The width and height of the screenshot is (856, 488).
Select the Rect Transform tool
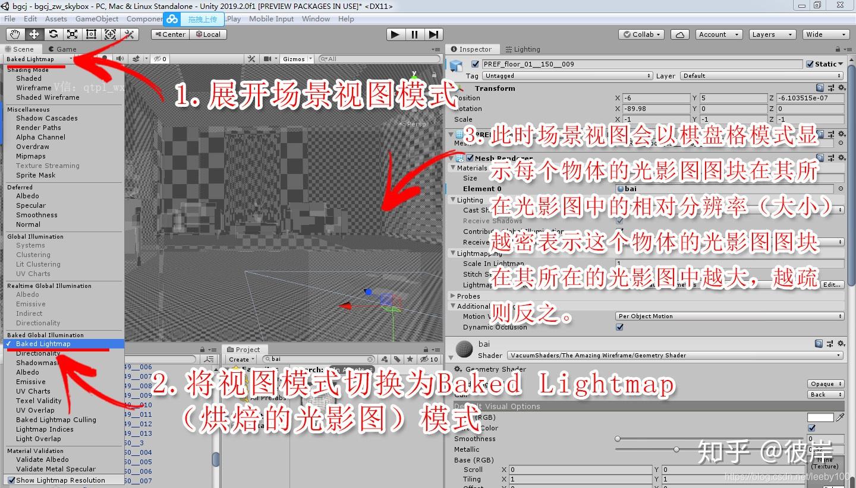(x=91, y=34)
